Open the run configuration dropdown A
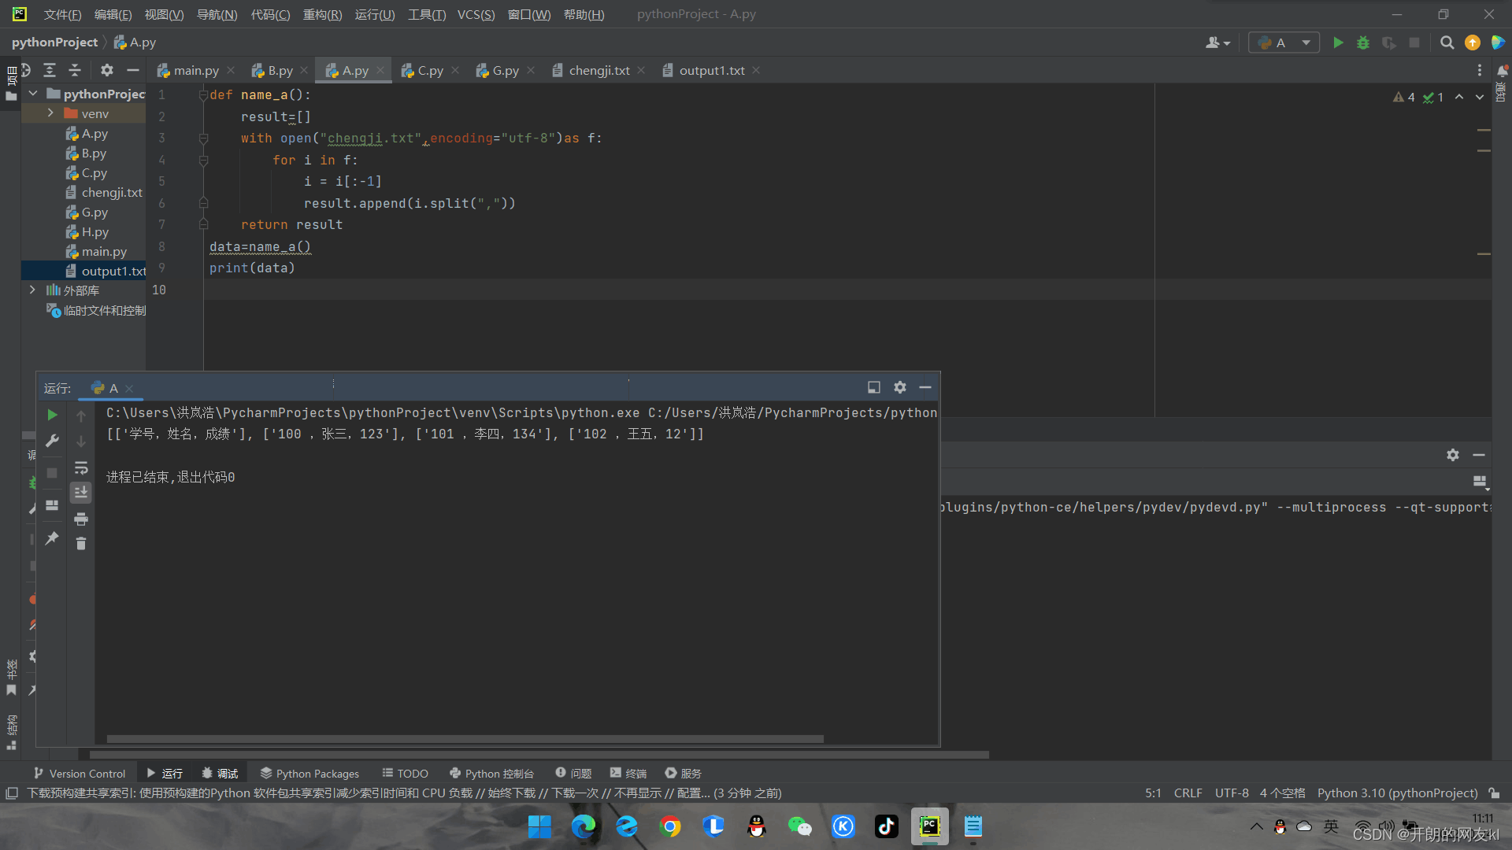 click(x=1284, y=42)
